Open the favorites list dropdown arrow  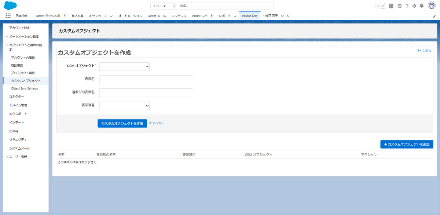click(383, 6)
